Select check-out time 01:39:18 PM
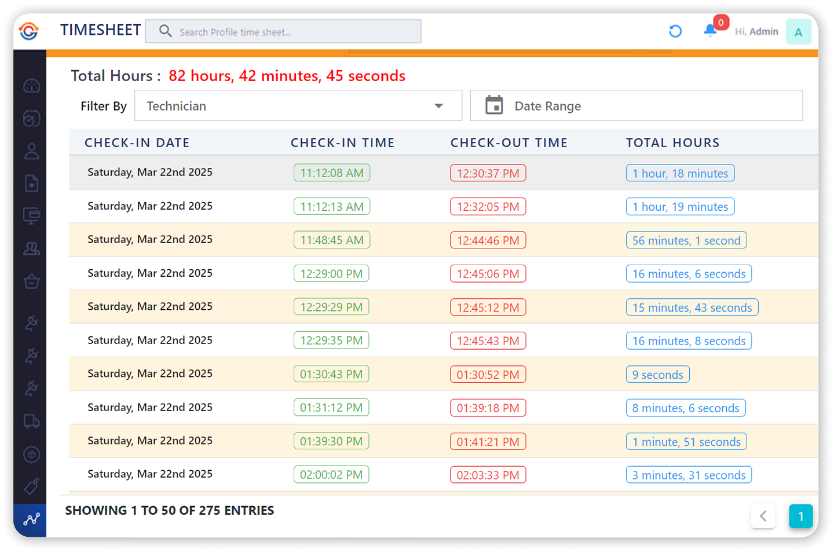 coord(488,408)
